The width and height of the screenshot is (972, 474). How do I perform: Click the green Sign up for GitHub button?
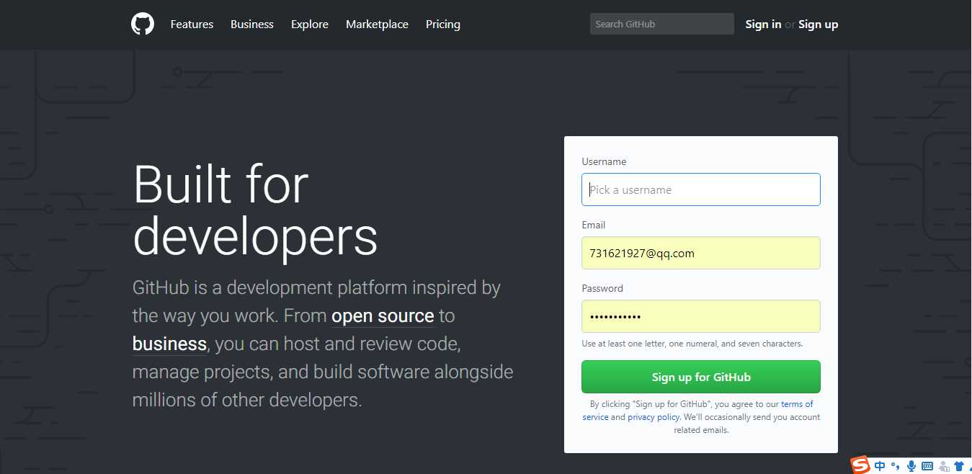[x=701, y=377]
